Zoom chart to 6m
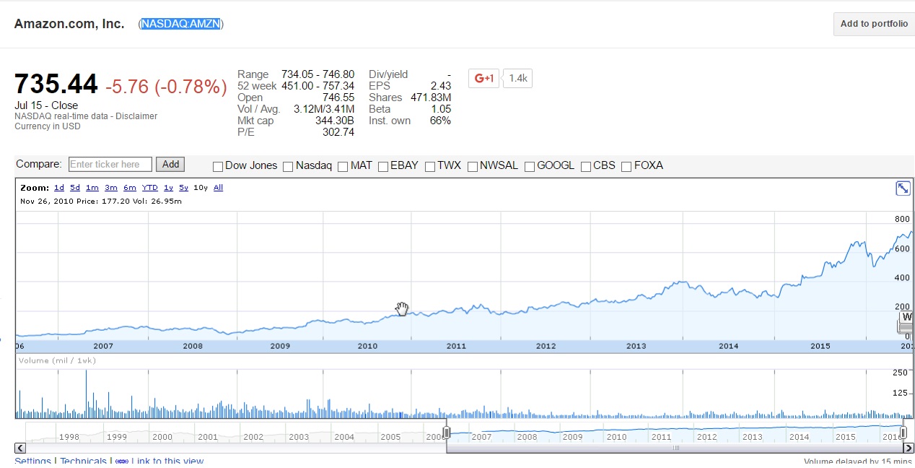This screenshot has height=468, width=915. (130, 188)
